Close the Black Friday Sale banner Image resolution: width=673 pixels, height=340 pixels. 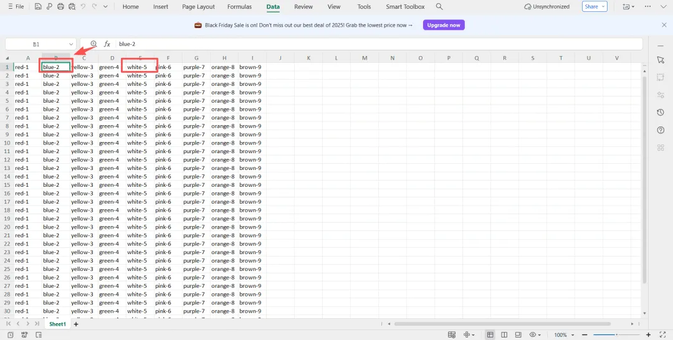pos(664,25)
